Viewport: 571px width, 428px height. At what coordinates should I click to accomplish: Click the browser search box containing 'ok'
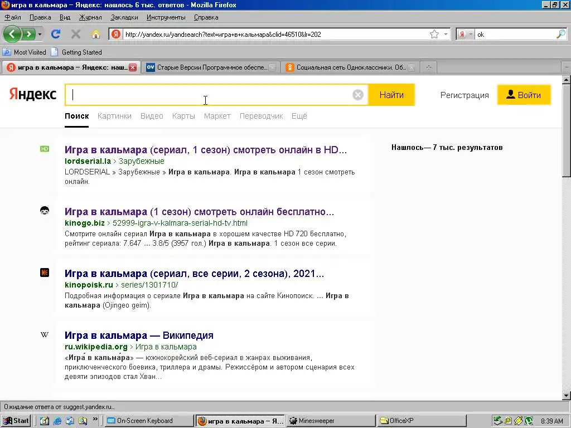515,34
